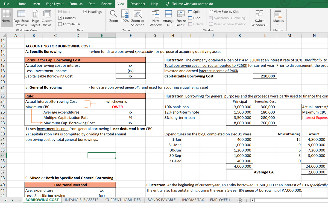Open CURRENT LIABILITIES sheet tab
Image resolution: width=328 pixels, height=203 pixels.
pyautogui.click(x=123, y=200)
